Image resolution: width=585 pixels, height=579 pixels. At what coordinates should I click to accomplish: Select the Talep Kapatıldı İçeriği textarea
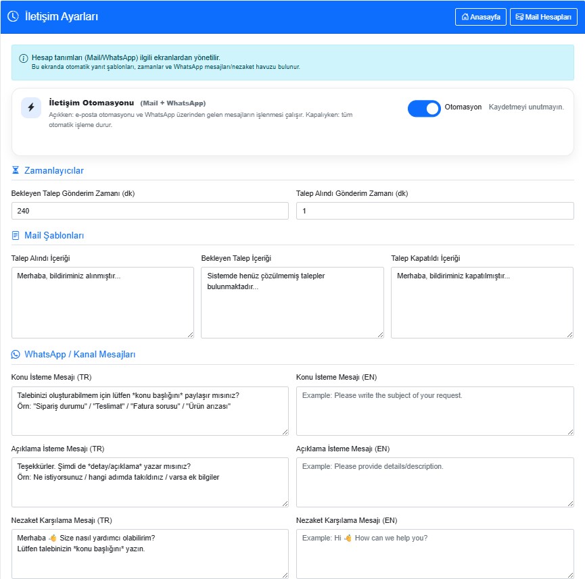tap(482, 302)
